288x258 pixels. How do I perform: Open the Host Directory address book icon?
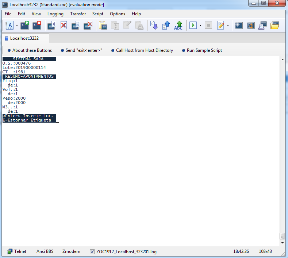click(x=9, y=25)
